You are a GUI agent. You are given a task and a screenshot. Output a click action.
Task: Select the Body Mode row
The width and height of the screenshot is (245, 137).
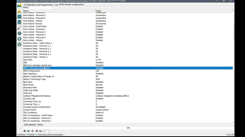[x=128, y=85]
